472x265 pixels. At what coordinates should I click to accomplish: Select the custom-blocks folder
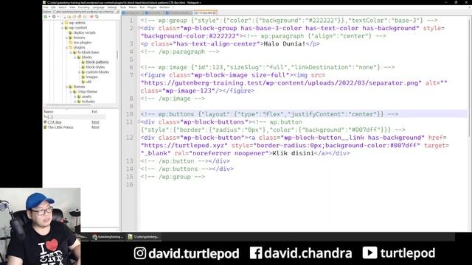97,72
